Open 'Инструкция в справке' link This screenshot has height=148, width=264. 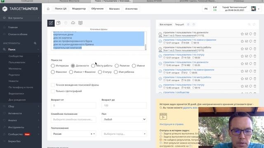(172, 124)
